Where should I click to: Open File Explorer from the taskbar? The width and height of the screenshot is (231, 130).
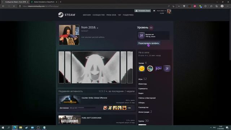pyautogui.click(x=21, y=127)
